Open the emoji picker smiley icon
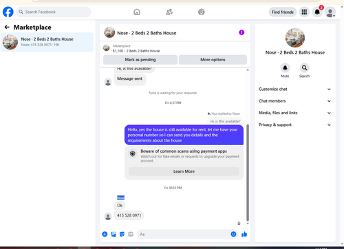 click(x=233, y=234)
